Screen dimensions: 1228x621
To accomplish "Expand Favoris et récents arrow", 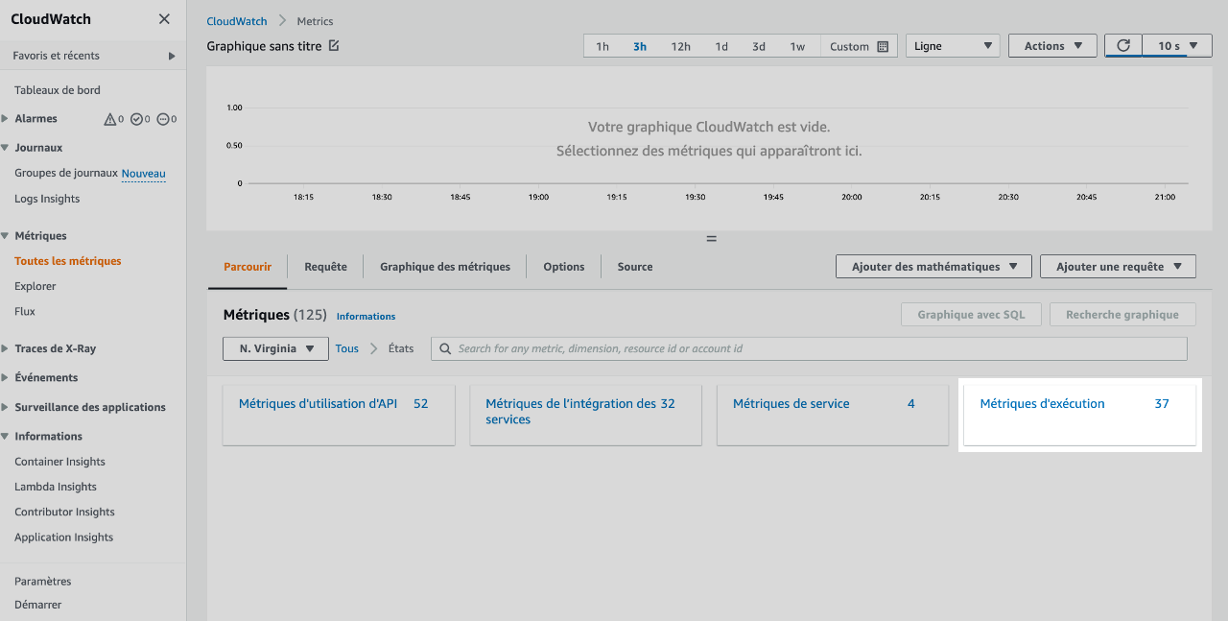I will click(x=172, y=56).
